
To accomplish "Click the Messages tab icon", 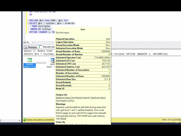I will (x=25, y=47).
